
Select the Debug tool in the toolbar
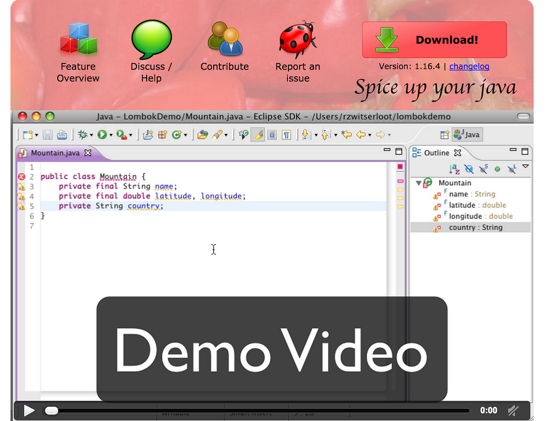83,135
